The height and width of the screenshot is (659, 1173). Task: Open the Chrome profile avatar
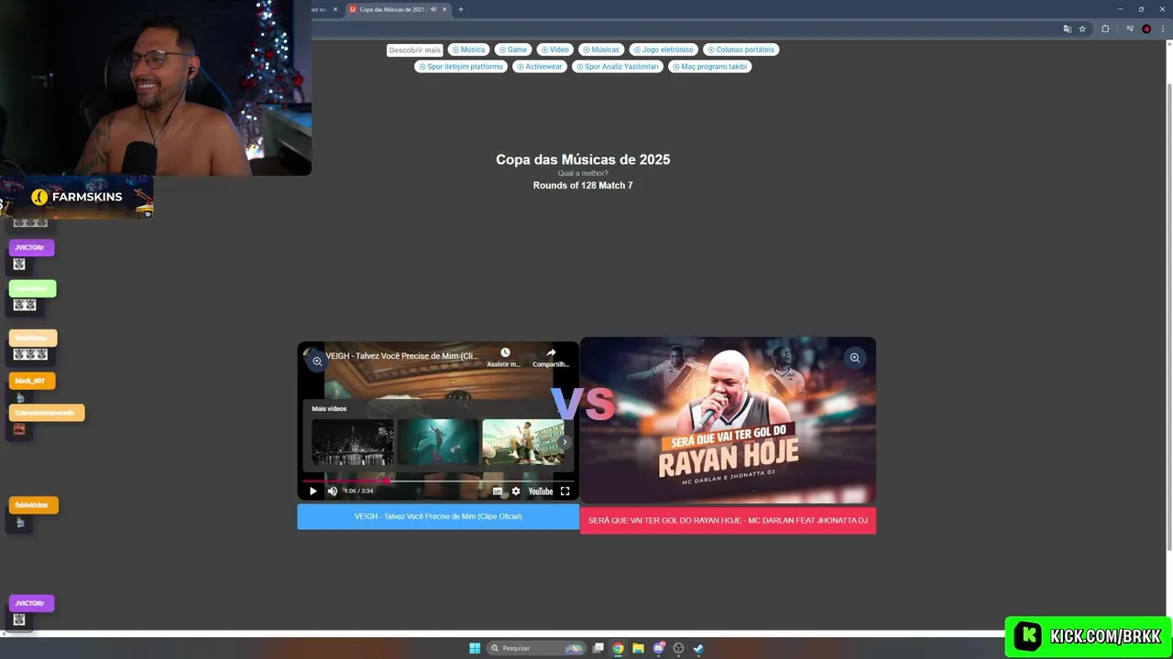tap(1146, 28)
